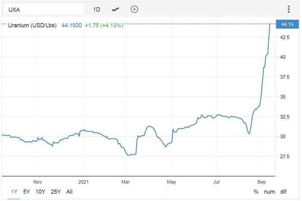This screenshot has height=201, width=302.
Task: Click the 44.1500 legend price value
Action: (71, 26)
